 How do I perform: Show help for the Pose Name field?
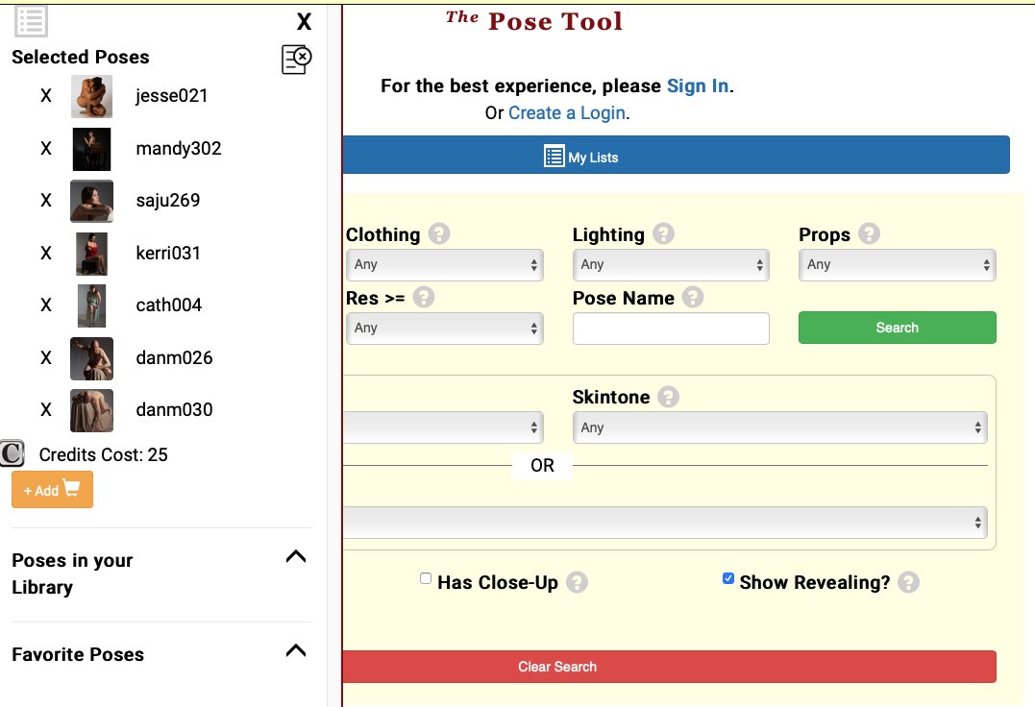693,298
